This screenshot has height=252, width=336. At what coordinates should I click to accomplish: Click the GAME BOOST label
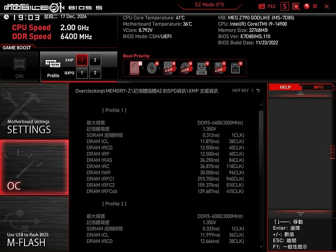[x=17, y=48]
